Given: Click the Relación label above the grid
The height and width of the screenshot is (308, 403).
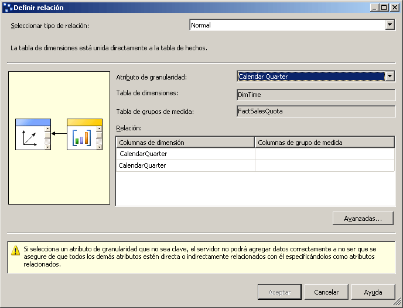Looking at the screenshot, I should 129,128.
